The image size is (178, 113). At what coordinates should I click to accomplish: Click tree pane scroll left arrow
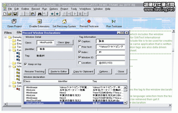coord(5,104)
